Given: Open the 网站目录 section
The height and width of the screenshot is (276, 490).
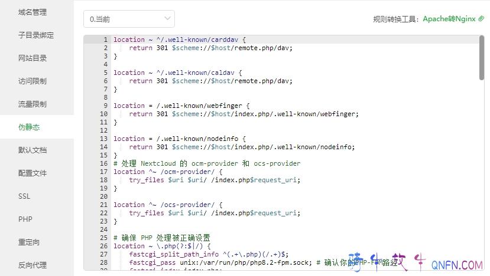Looking at the screenshot, I should click(32, 58).
